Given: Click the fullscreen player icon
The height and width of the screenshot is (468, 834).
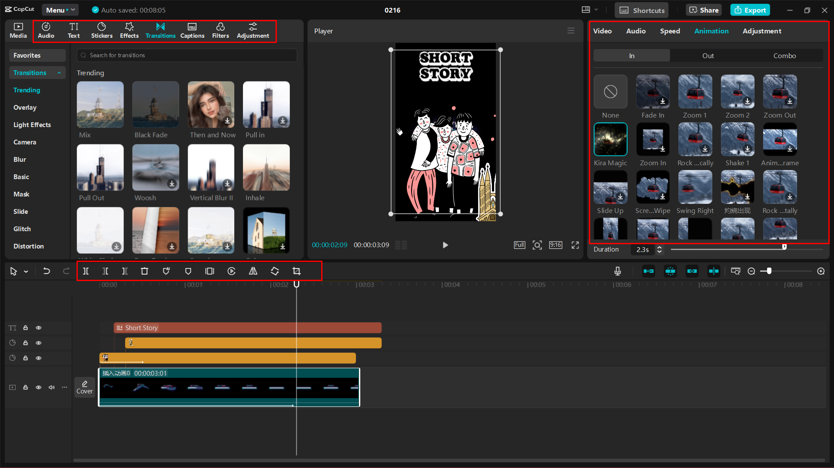Looking at the screenshot, I should [x=575, y=245].
